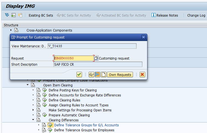The height and width of the screenshot is (133, 207).
Task: Open Existing BC Sets in the toolbar
Action: (x=41, y=16)
